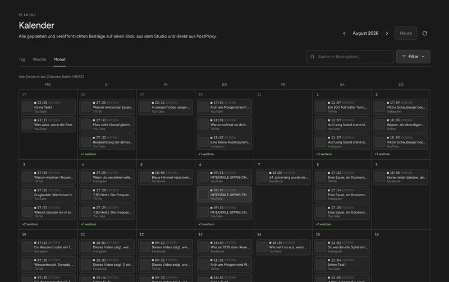This screenshot has width=449, height=282.
Task: Switch to the Woche view tab
Action: point(39,59)
